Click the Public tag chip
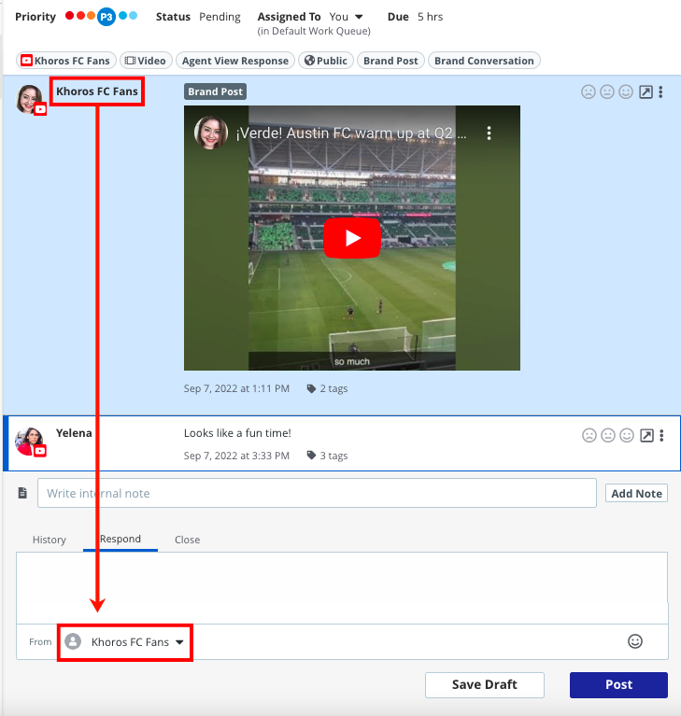 [x=326, y=61]
